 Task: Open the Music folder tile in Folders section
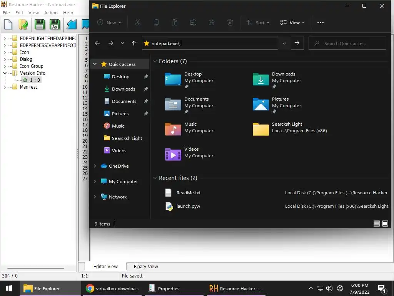(x=189, y=129)
